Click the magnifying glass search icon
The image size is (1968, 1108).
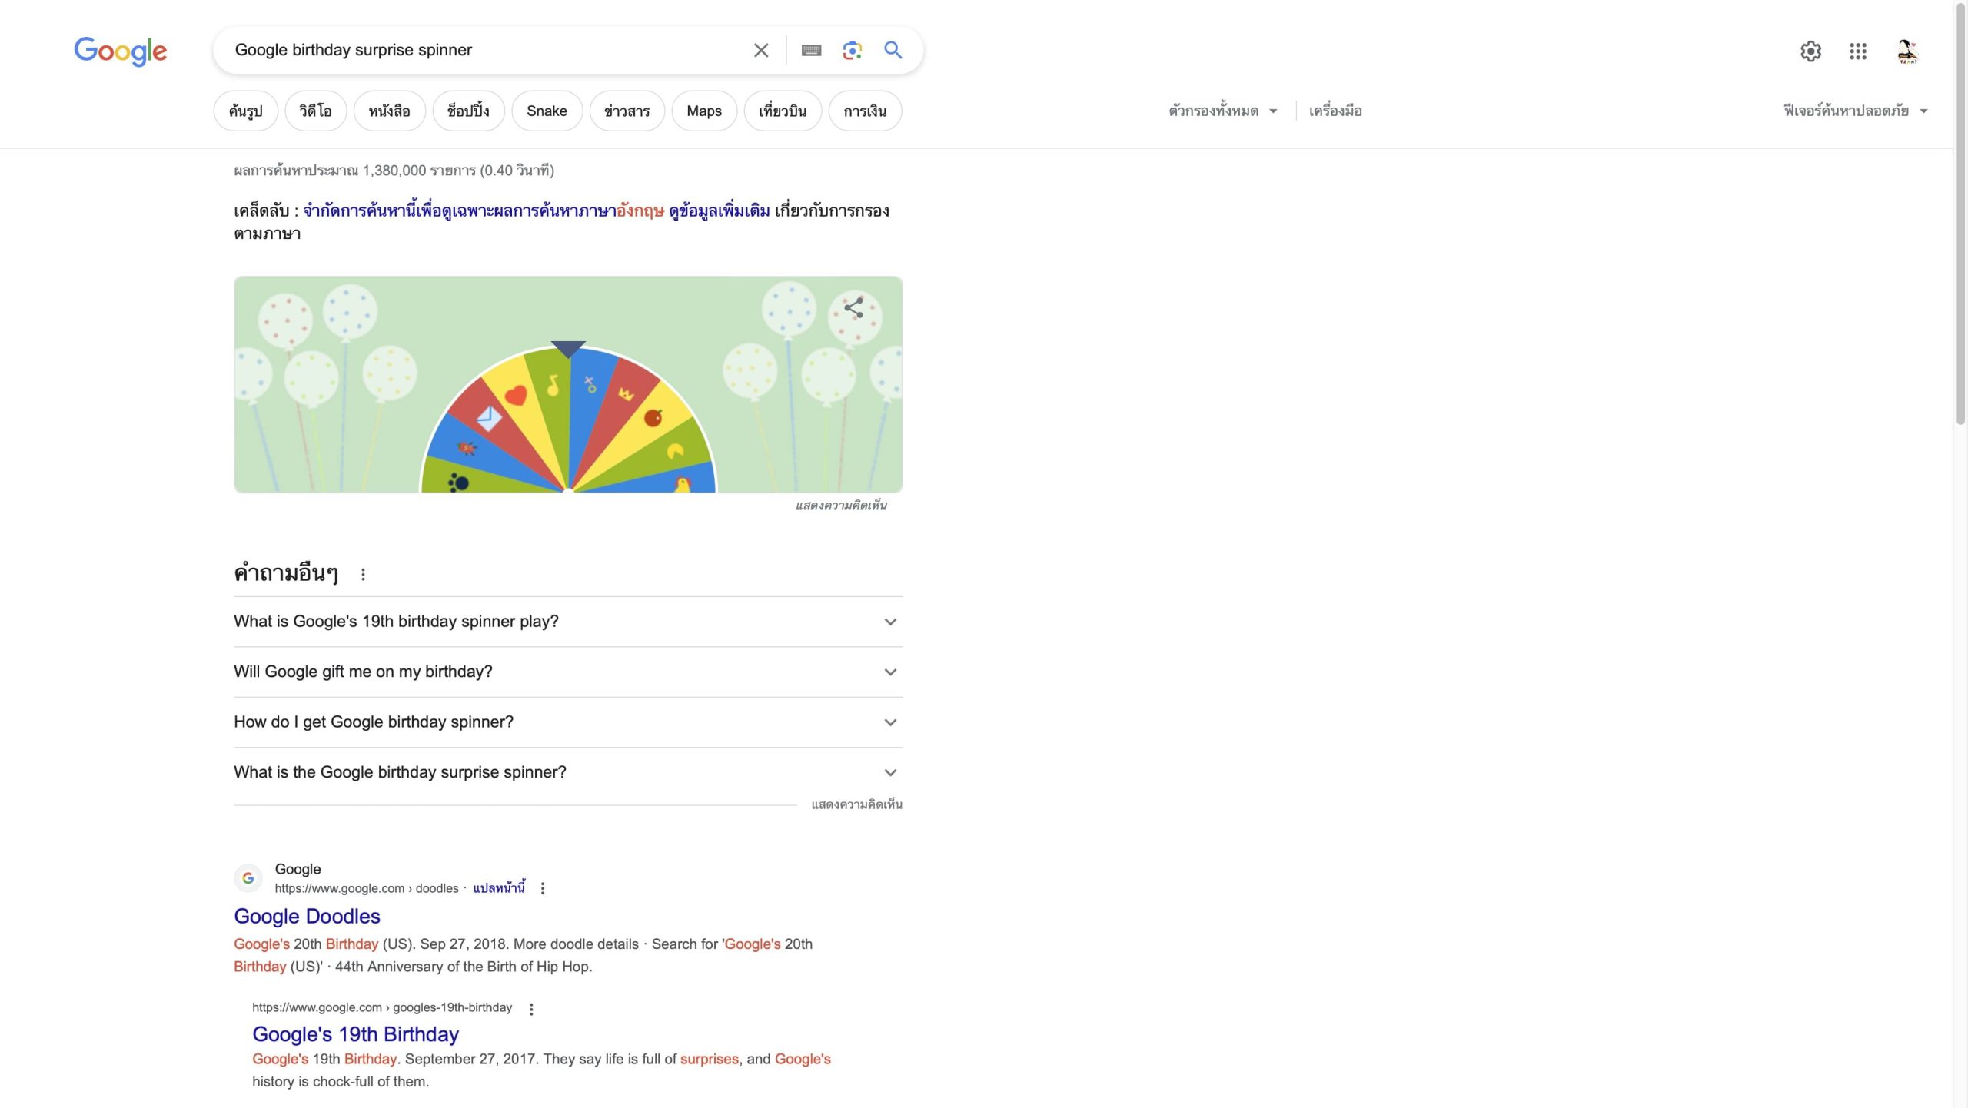point(893,51)
